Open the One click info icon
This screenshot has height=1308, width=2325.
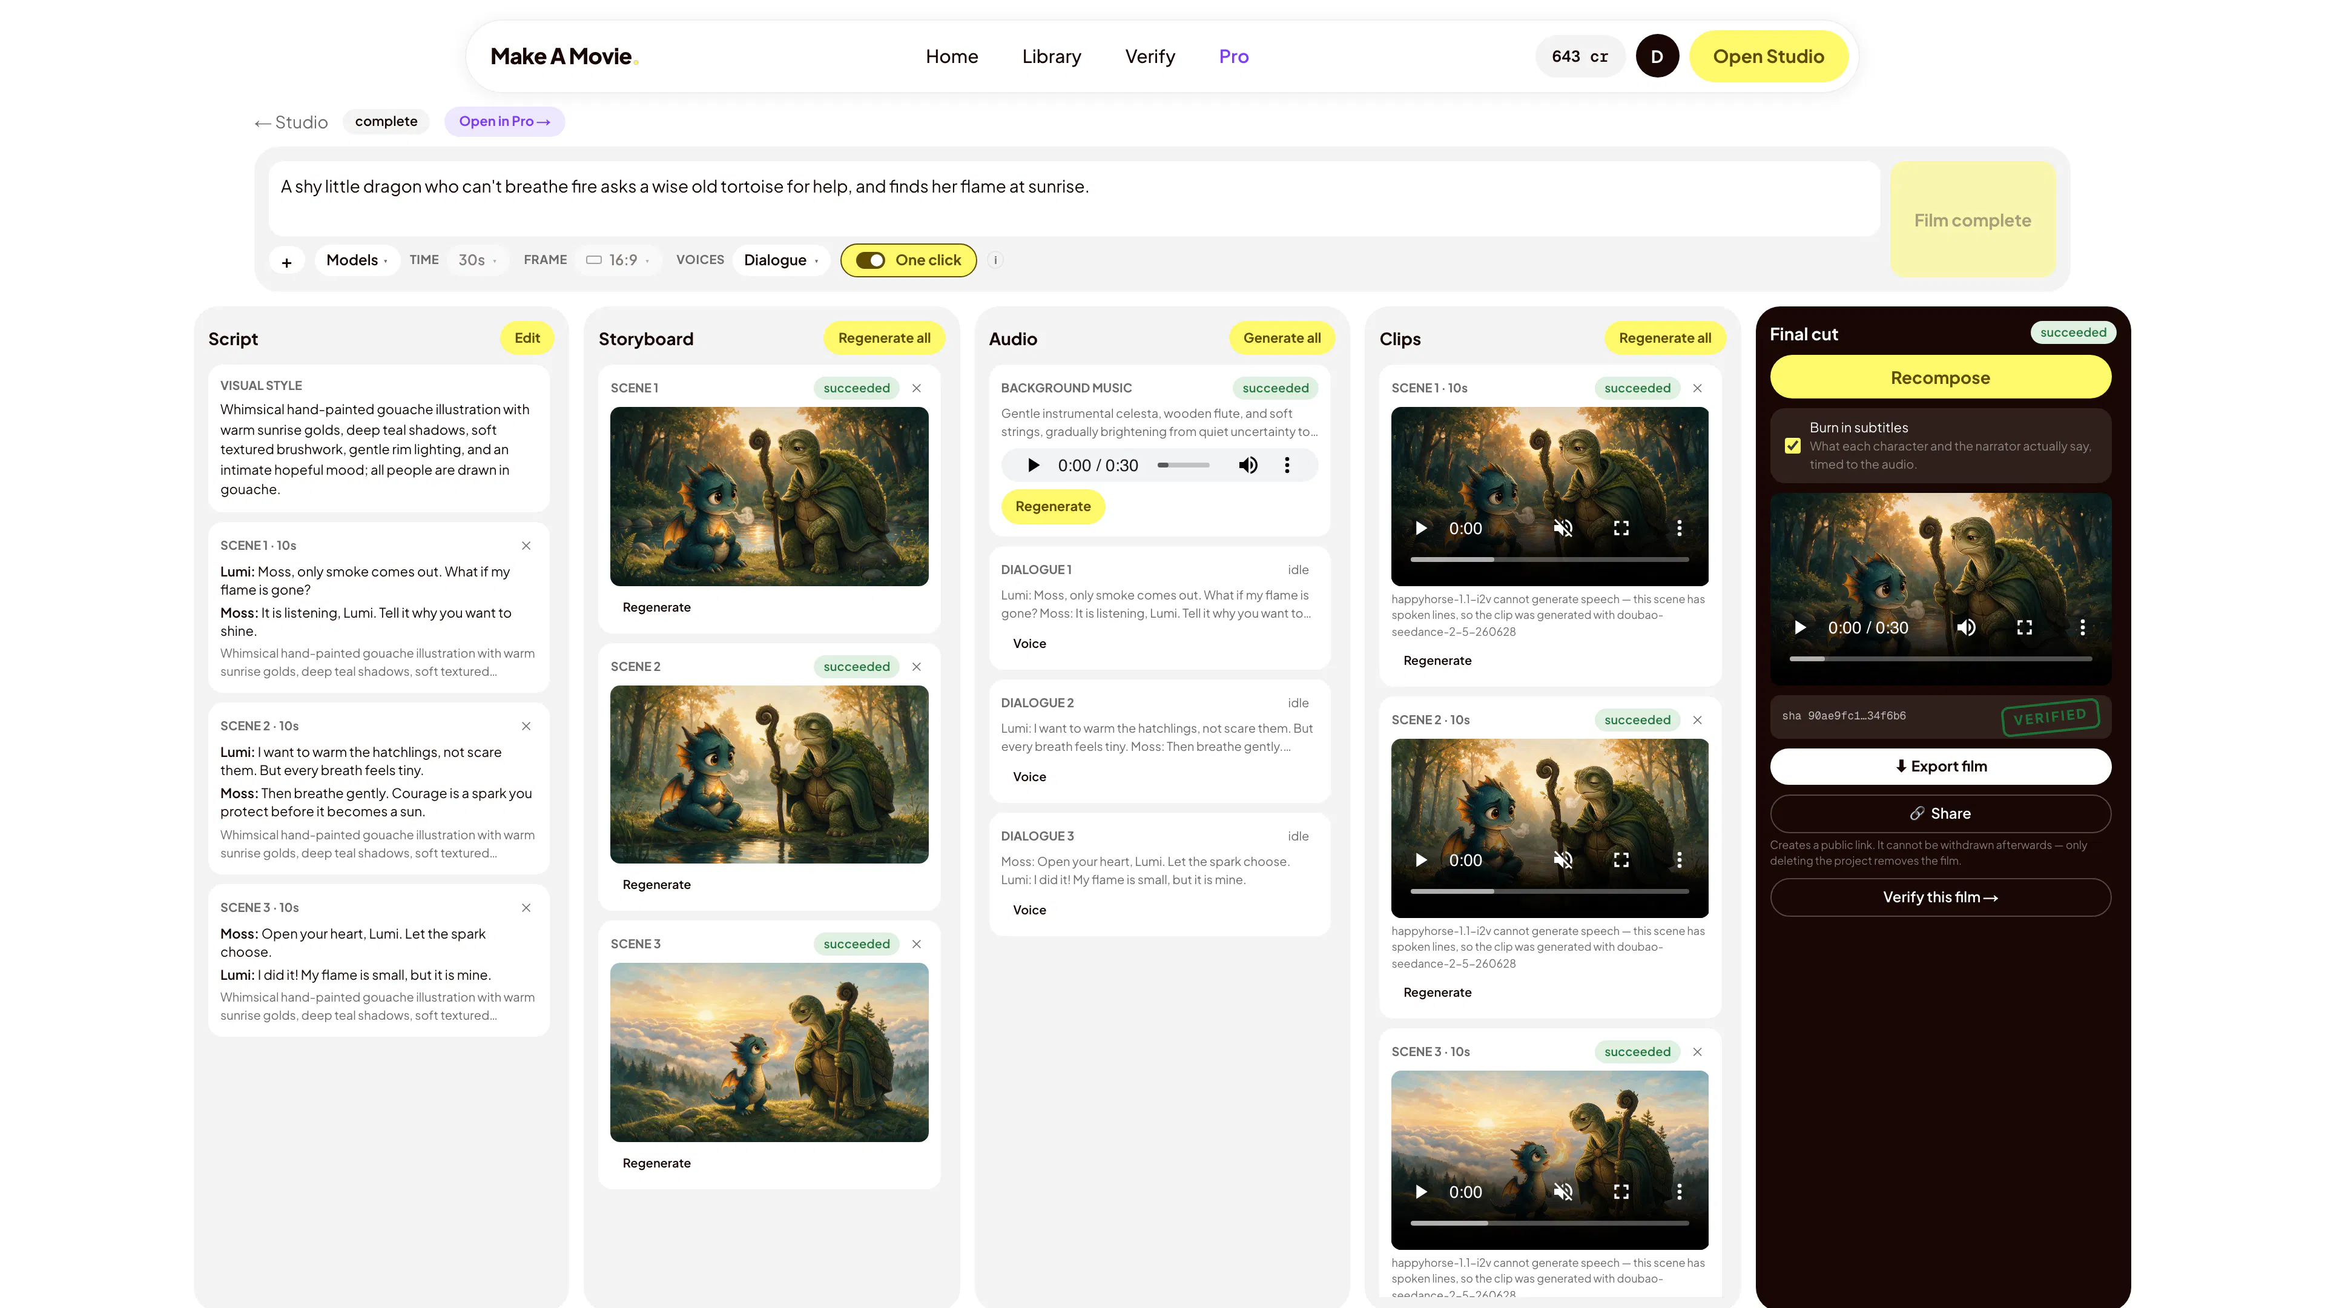click(x=995, y=261)
